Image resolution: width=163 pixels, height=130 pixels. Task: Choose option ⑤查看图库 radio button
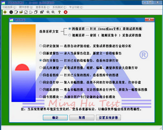[40, 75]
